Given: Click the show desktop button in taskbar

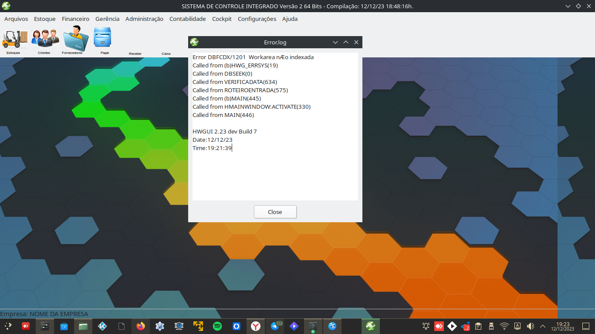Looking at the screenshot, I should [x=586, y=326].
